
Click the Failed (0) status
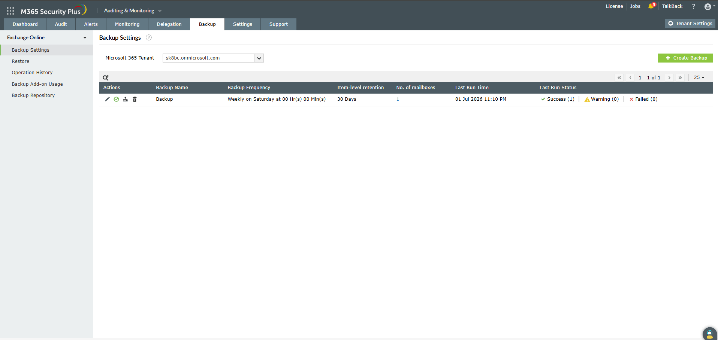[x=643, y=99]
